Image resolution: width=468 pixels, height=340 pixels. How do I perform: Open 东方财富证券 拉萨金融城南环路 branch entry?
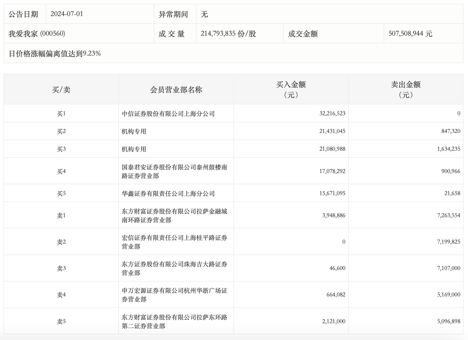point(174,216)
